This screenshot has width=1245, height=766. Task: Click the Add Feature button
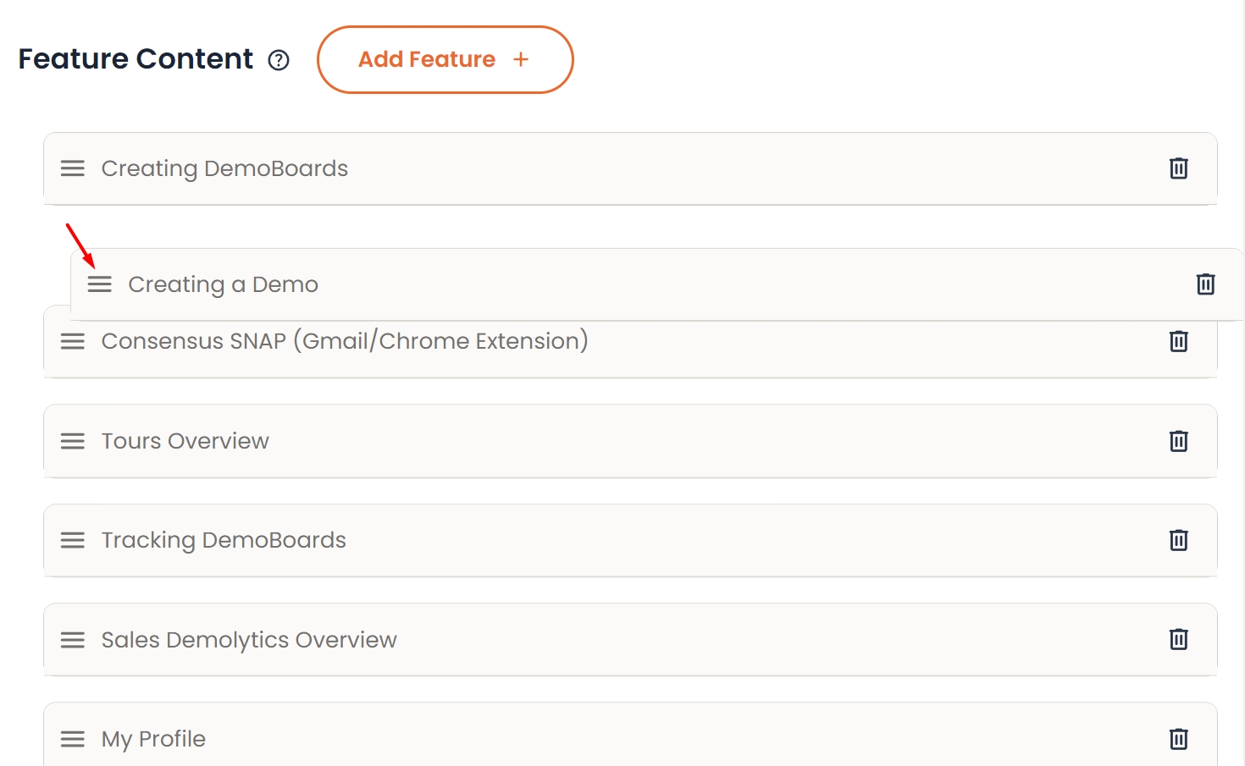(445, 59)
